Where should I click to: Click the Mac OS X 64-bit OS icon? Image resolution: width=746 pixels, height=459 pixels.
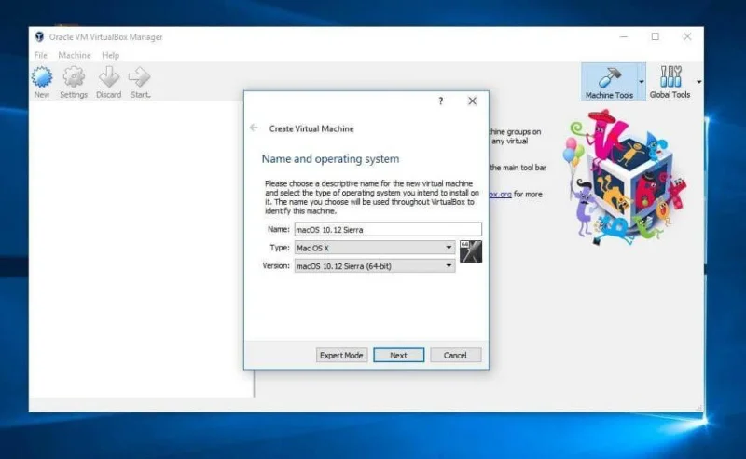click(x=471, y=251)
